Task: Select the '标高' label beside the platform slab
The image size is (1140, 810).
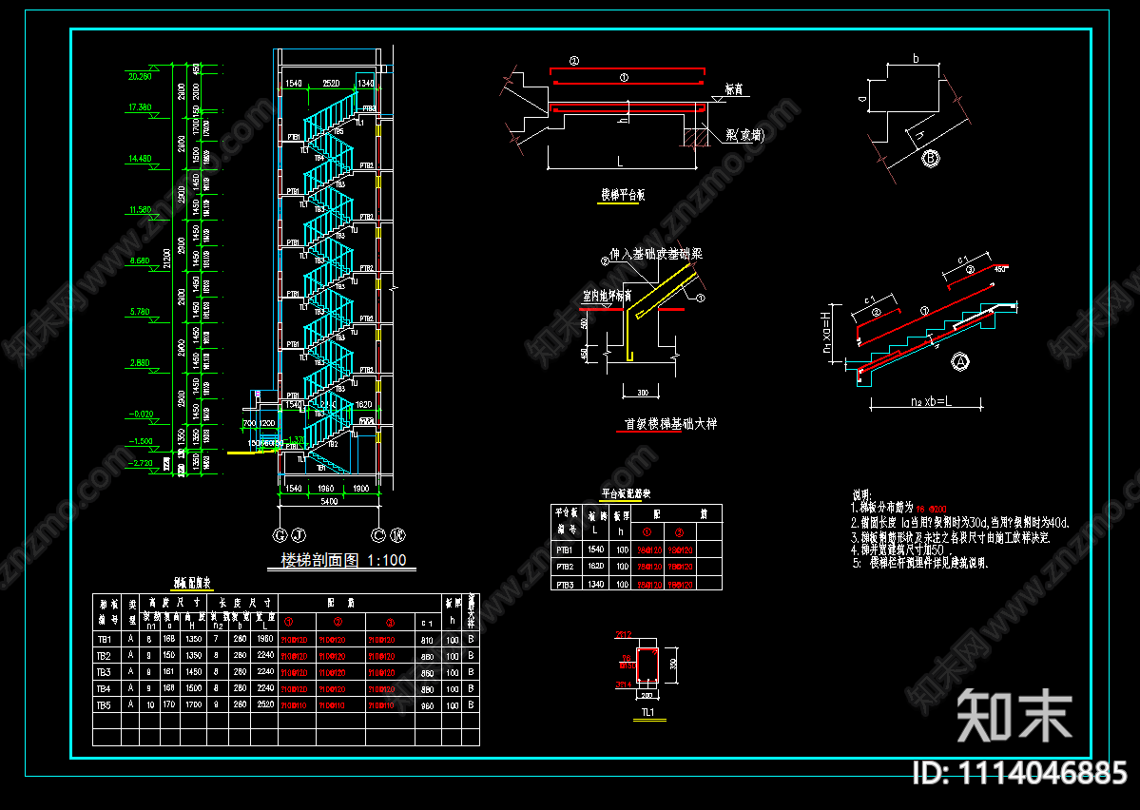Action: [x=734, y=89]
